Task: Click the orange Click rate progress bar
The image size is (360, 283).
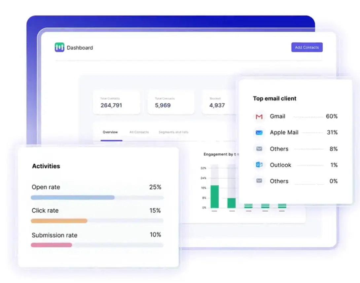Action: pos(59,221)
